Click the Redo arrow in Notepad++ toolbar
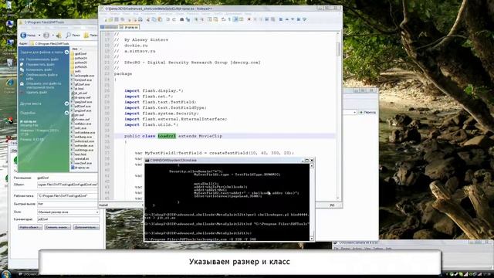Image resolution: width=494 pixels, height=278 pixels. [174, 19]
